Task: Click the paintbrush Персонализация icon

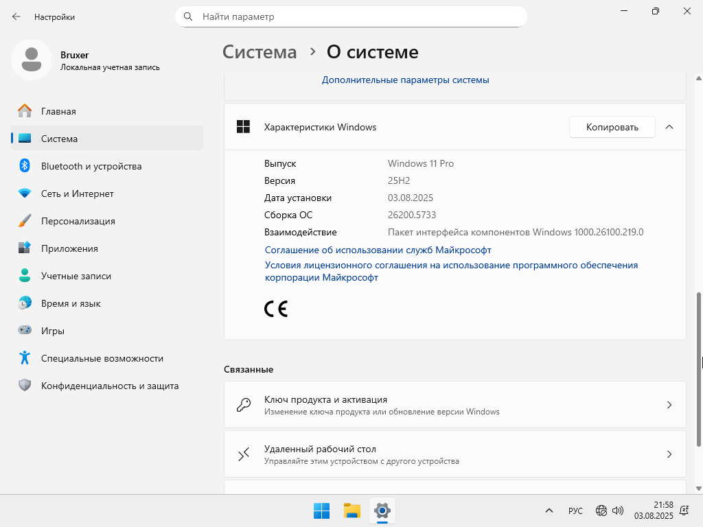Action: click(x=25, y=220)
